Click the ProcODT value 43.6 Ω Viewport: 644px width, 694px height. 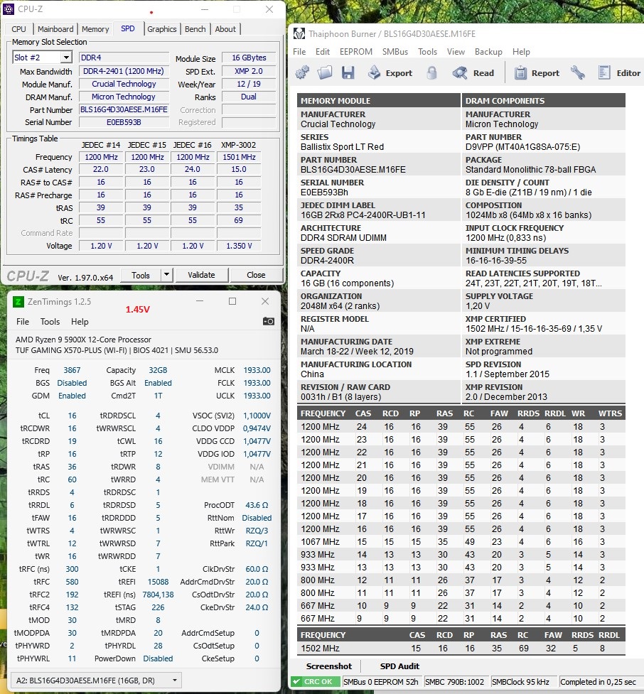[x=257, y=505]
